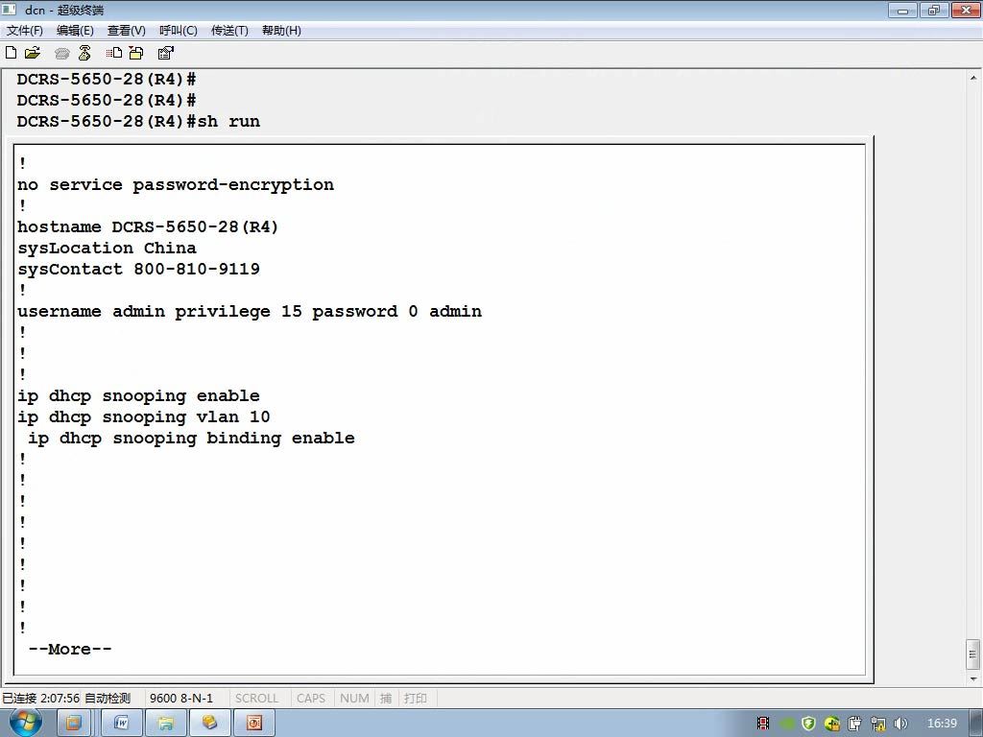This screenshot has height=737, width=983.
Task: Click the 捕 capture status indicator
Action: 386,698
